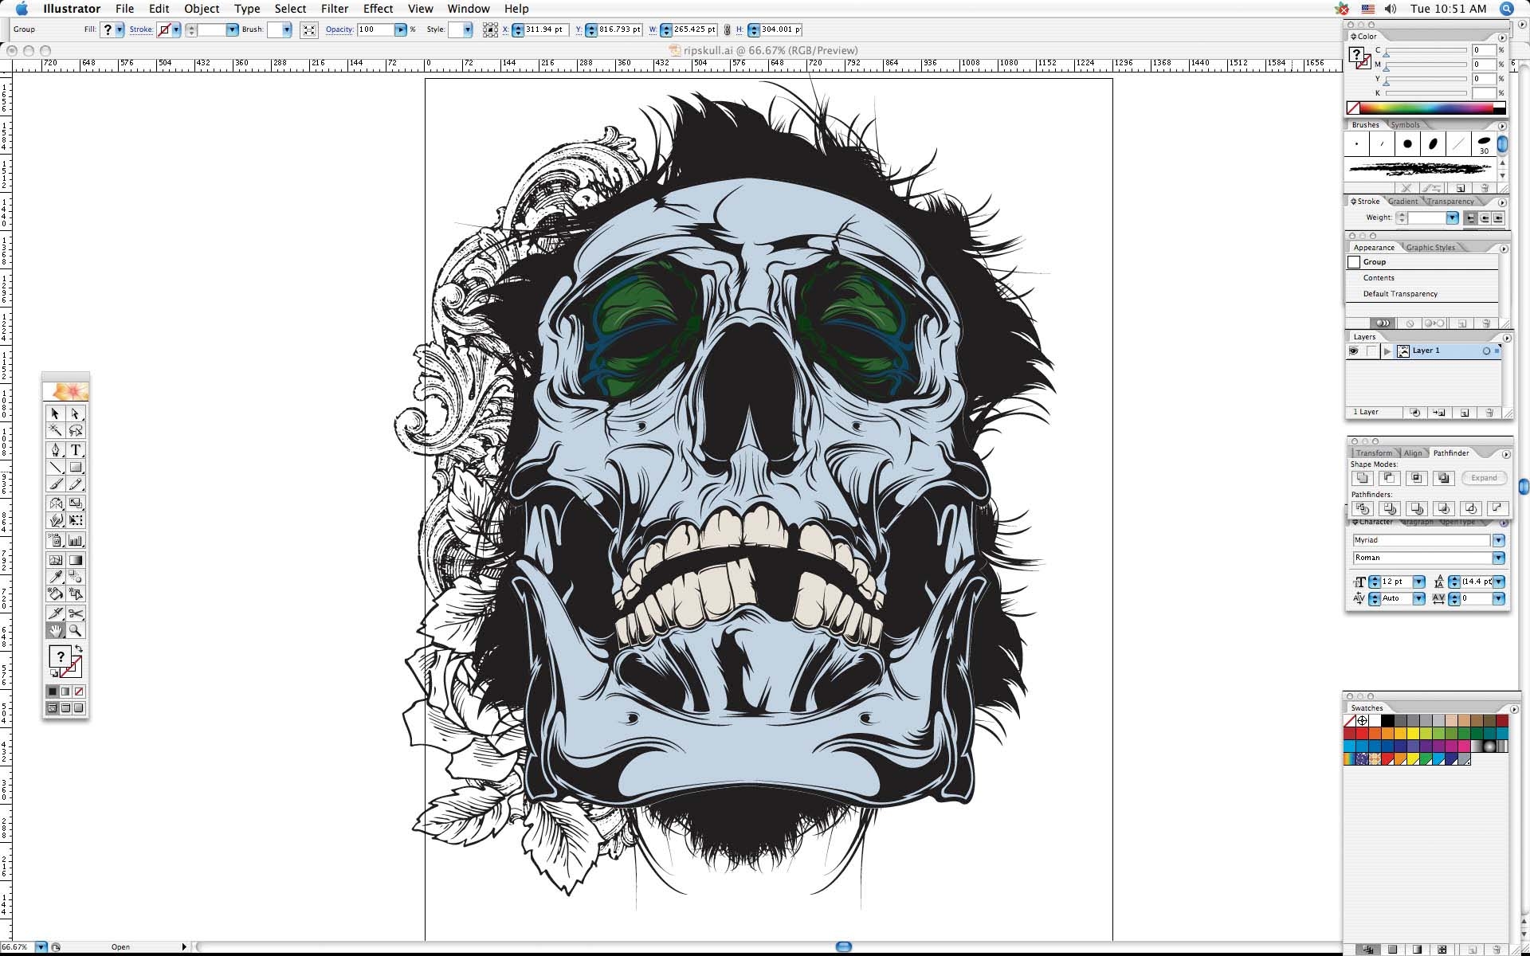Open the Opacity dropdown arrow in control bar
This screenshot has width=1530, height=956.
point(401,29)
